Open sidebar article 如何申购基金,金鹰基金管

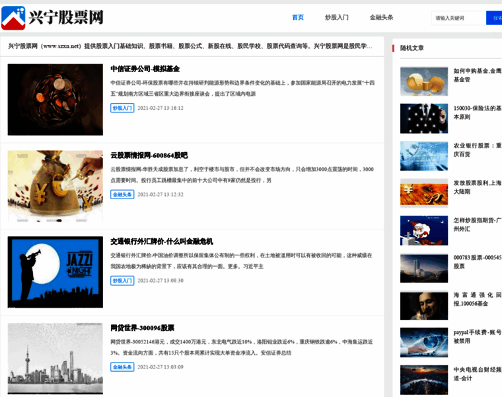coord(478,75)
